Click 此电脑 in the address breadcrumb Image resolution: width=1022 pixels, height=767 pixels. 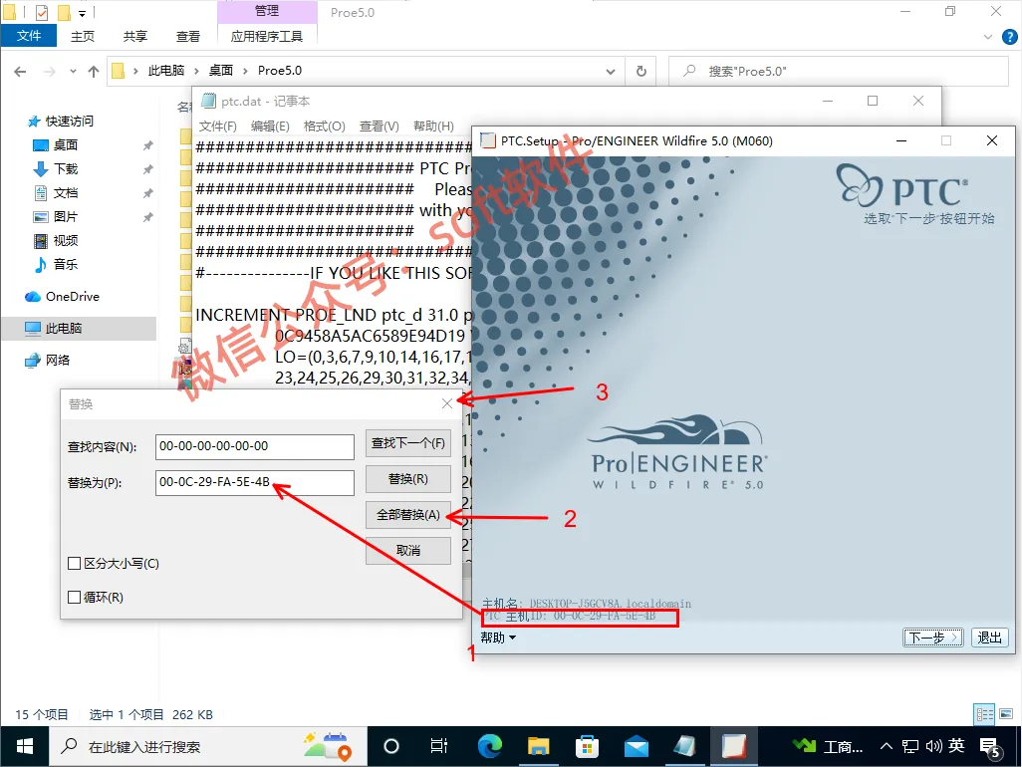click(x=166, y=71)
